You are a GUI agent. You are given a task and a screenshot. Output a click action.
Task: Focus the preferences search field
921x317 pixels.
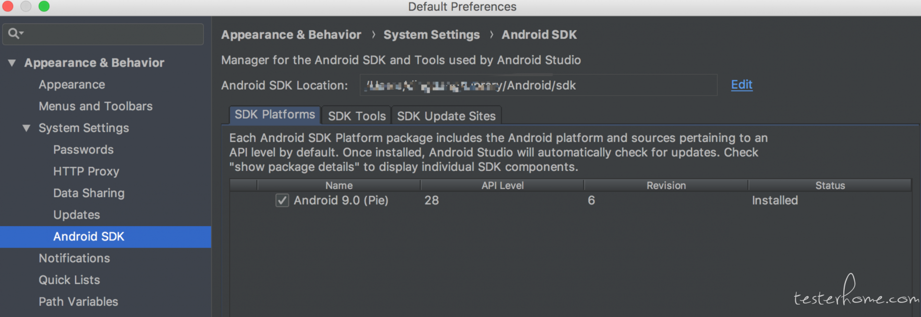[x=103, y=34]
